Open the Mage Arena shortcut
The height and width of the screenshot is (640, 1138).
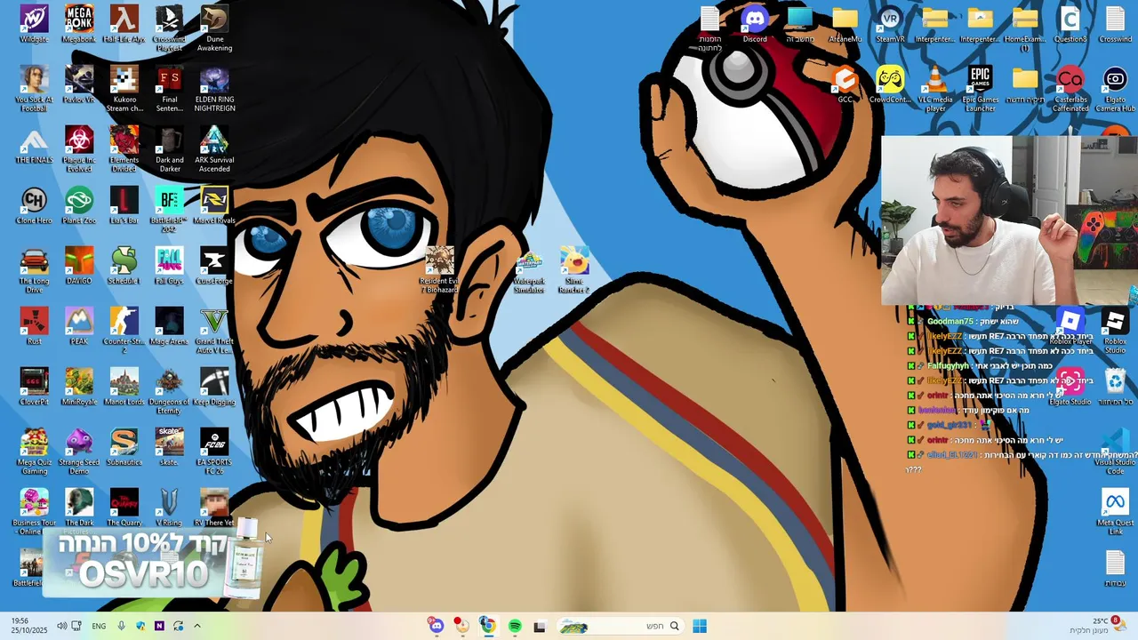click(169, 326)
